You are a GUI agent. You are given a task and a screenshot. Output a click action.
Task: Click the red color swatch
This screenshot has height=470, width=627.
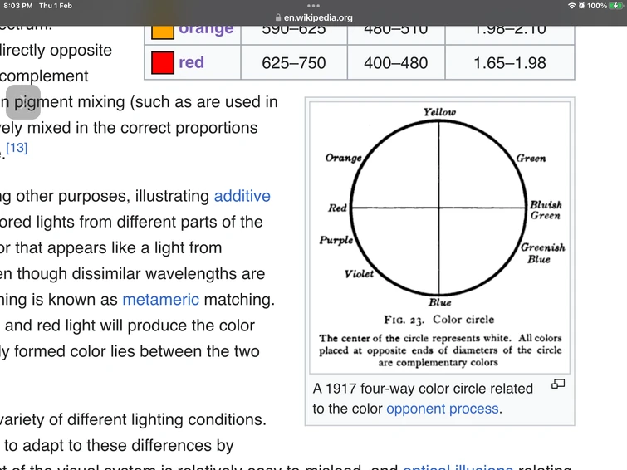163,62
